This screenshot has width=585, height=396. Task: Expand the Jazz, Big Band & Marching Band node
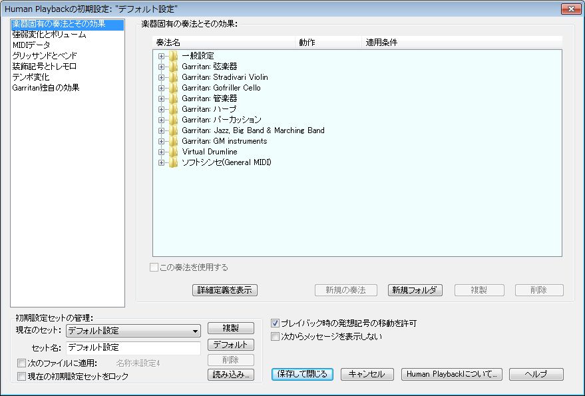161,130
